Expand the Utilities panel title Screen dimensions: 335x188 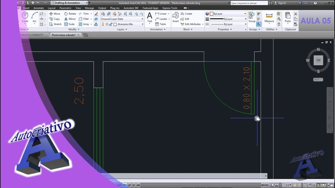click(x=272, y=29)
